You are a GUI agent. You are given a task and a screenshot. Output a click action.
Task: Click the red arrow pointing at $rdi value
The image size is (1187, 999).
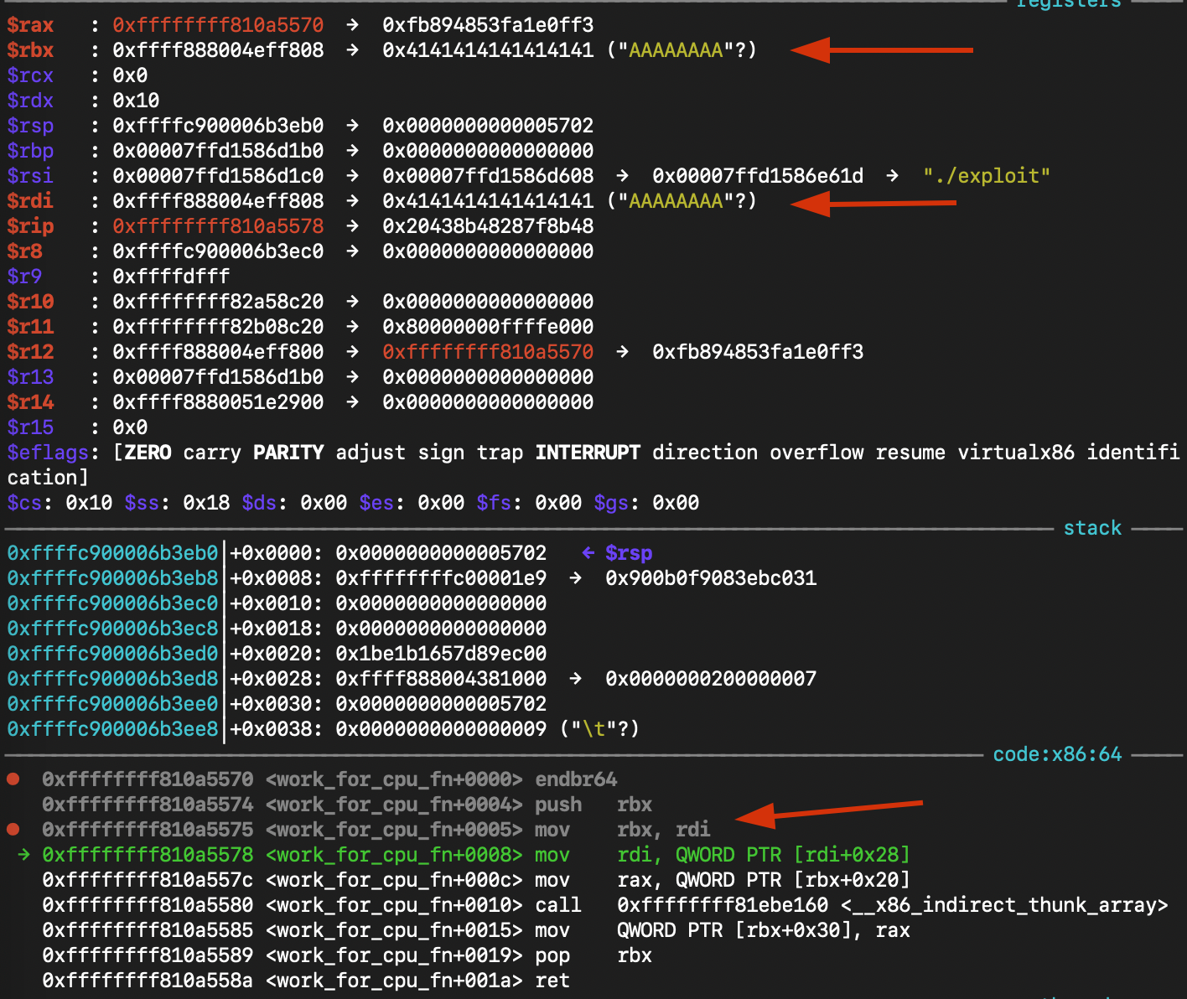(872, 203)
